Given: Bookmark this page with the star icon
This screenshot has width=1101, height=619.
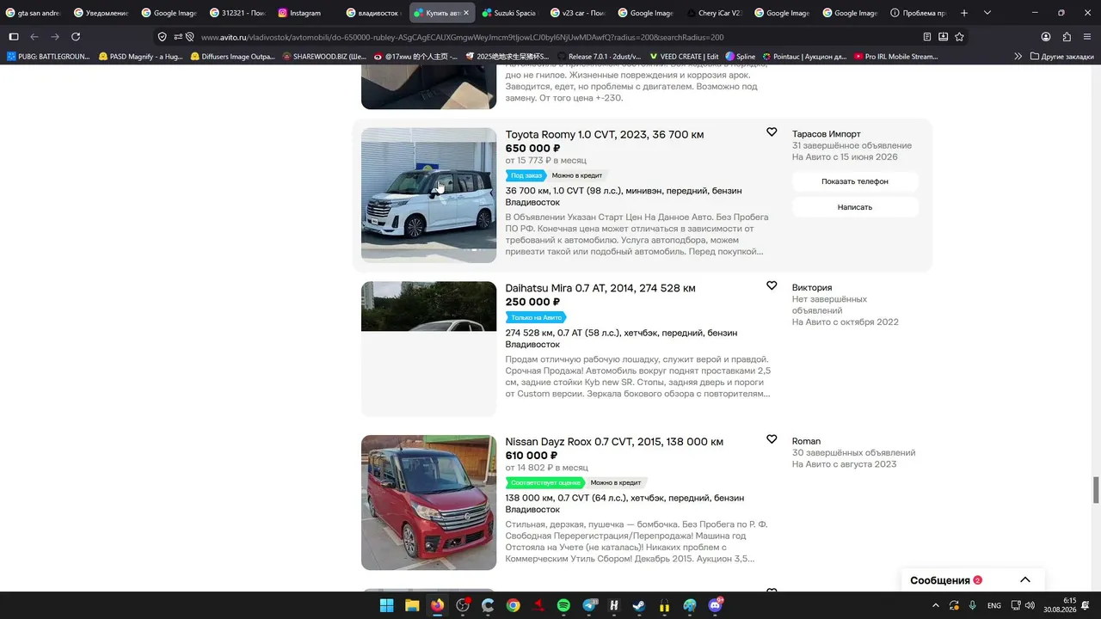Looking at the screenshot, I should [959, 37].
